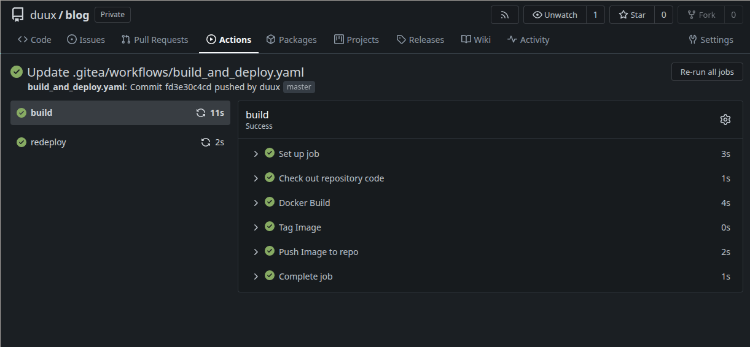Open the gear settings in build log panel
The image size is (750, 347).
click(725, 120)
